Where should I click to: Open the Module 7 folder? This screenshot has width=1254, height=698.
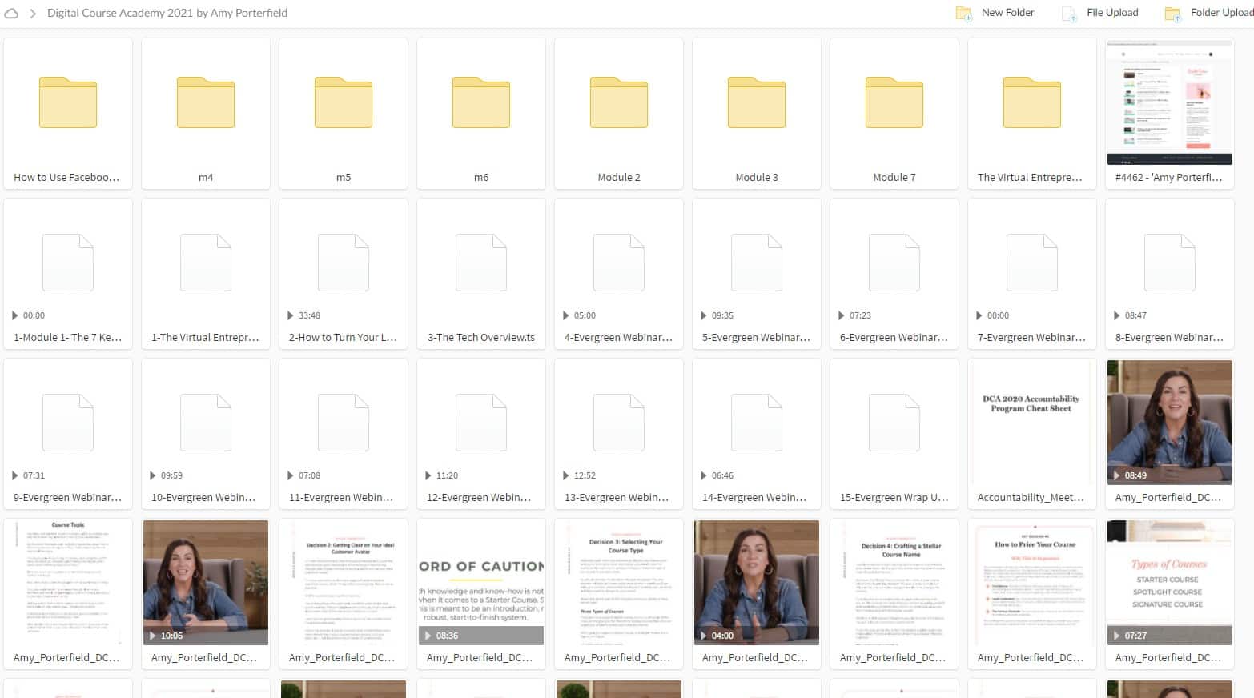pos(894,114)
